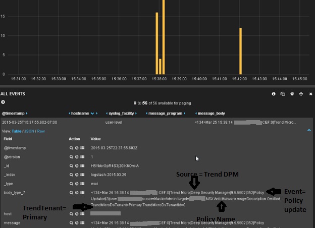Open the All Events panel settings gear

click(292, 94)
